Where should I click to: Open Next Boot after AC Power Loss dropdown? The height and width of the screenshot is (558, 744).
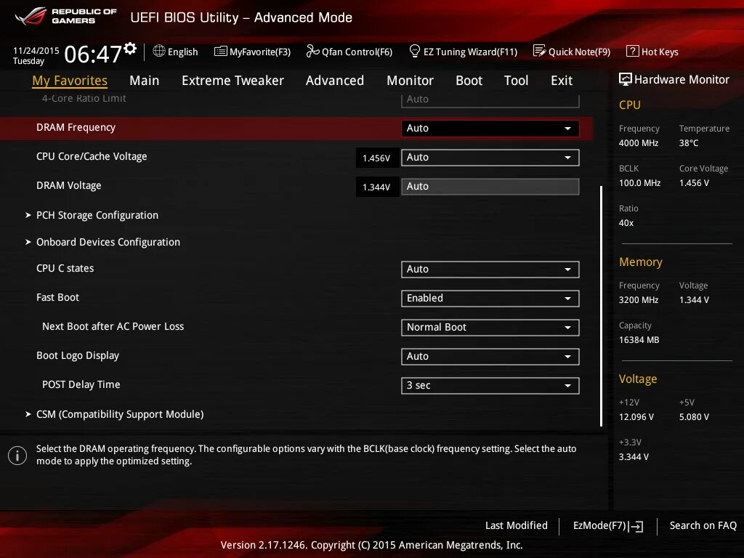pos(490,328)
